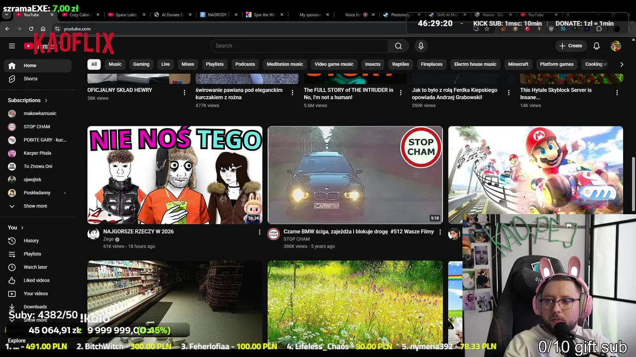
Task: Select the Video game music chip
Action: (x=334, y=64)
